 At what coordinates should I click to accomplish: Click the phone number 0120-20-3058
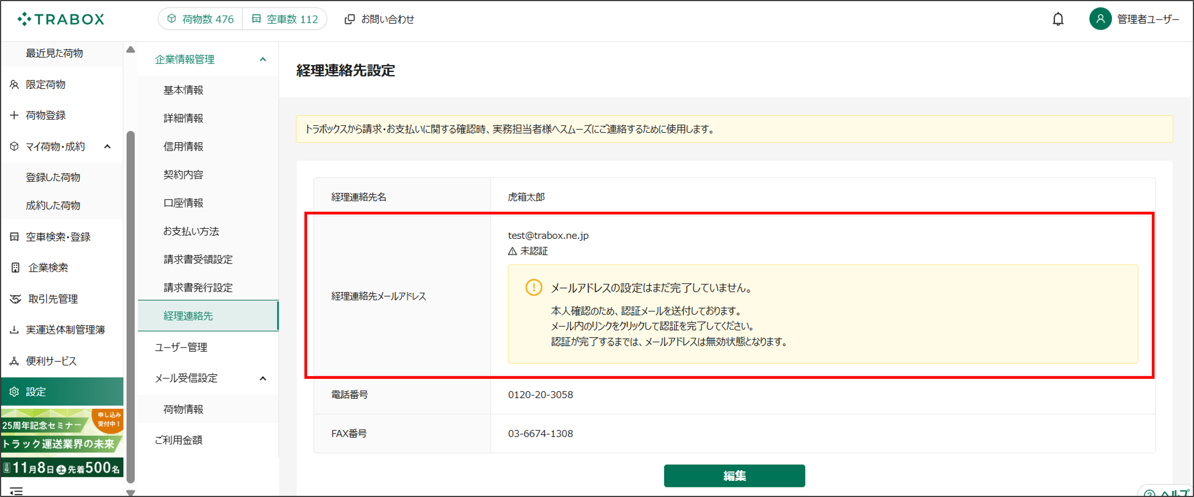pos(540,395)
